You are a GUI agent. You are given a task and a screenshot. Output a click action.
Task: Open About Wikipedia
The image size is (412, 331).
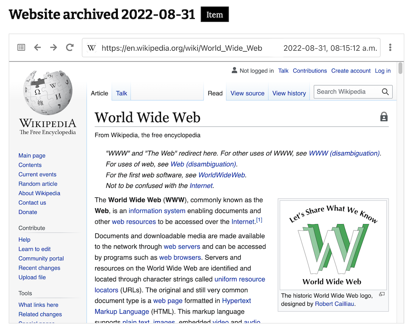(39, 193)
